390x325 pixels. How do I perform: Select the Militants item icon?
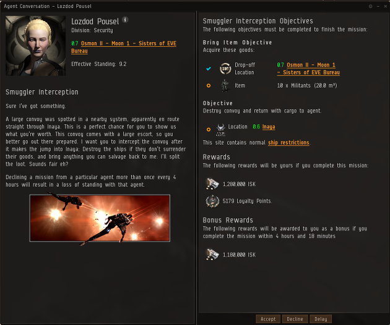pos(225,86)
